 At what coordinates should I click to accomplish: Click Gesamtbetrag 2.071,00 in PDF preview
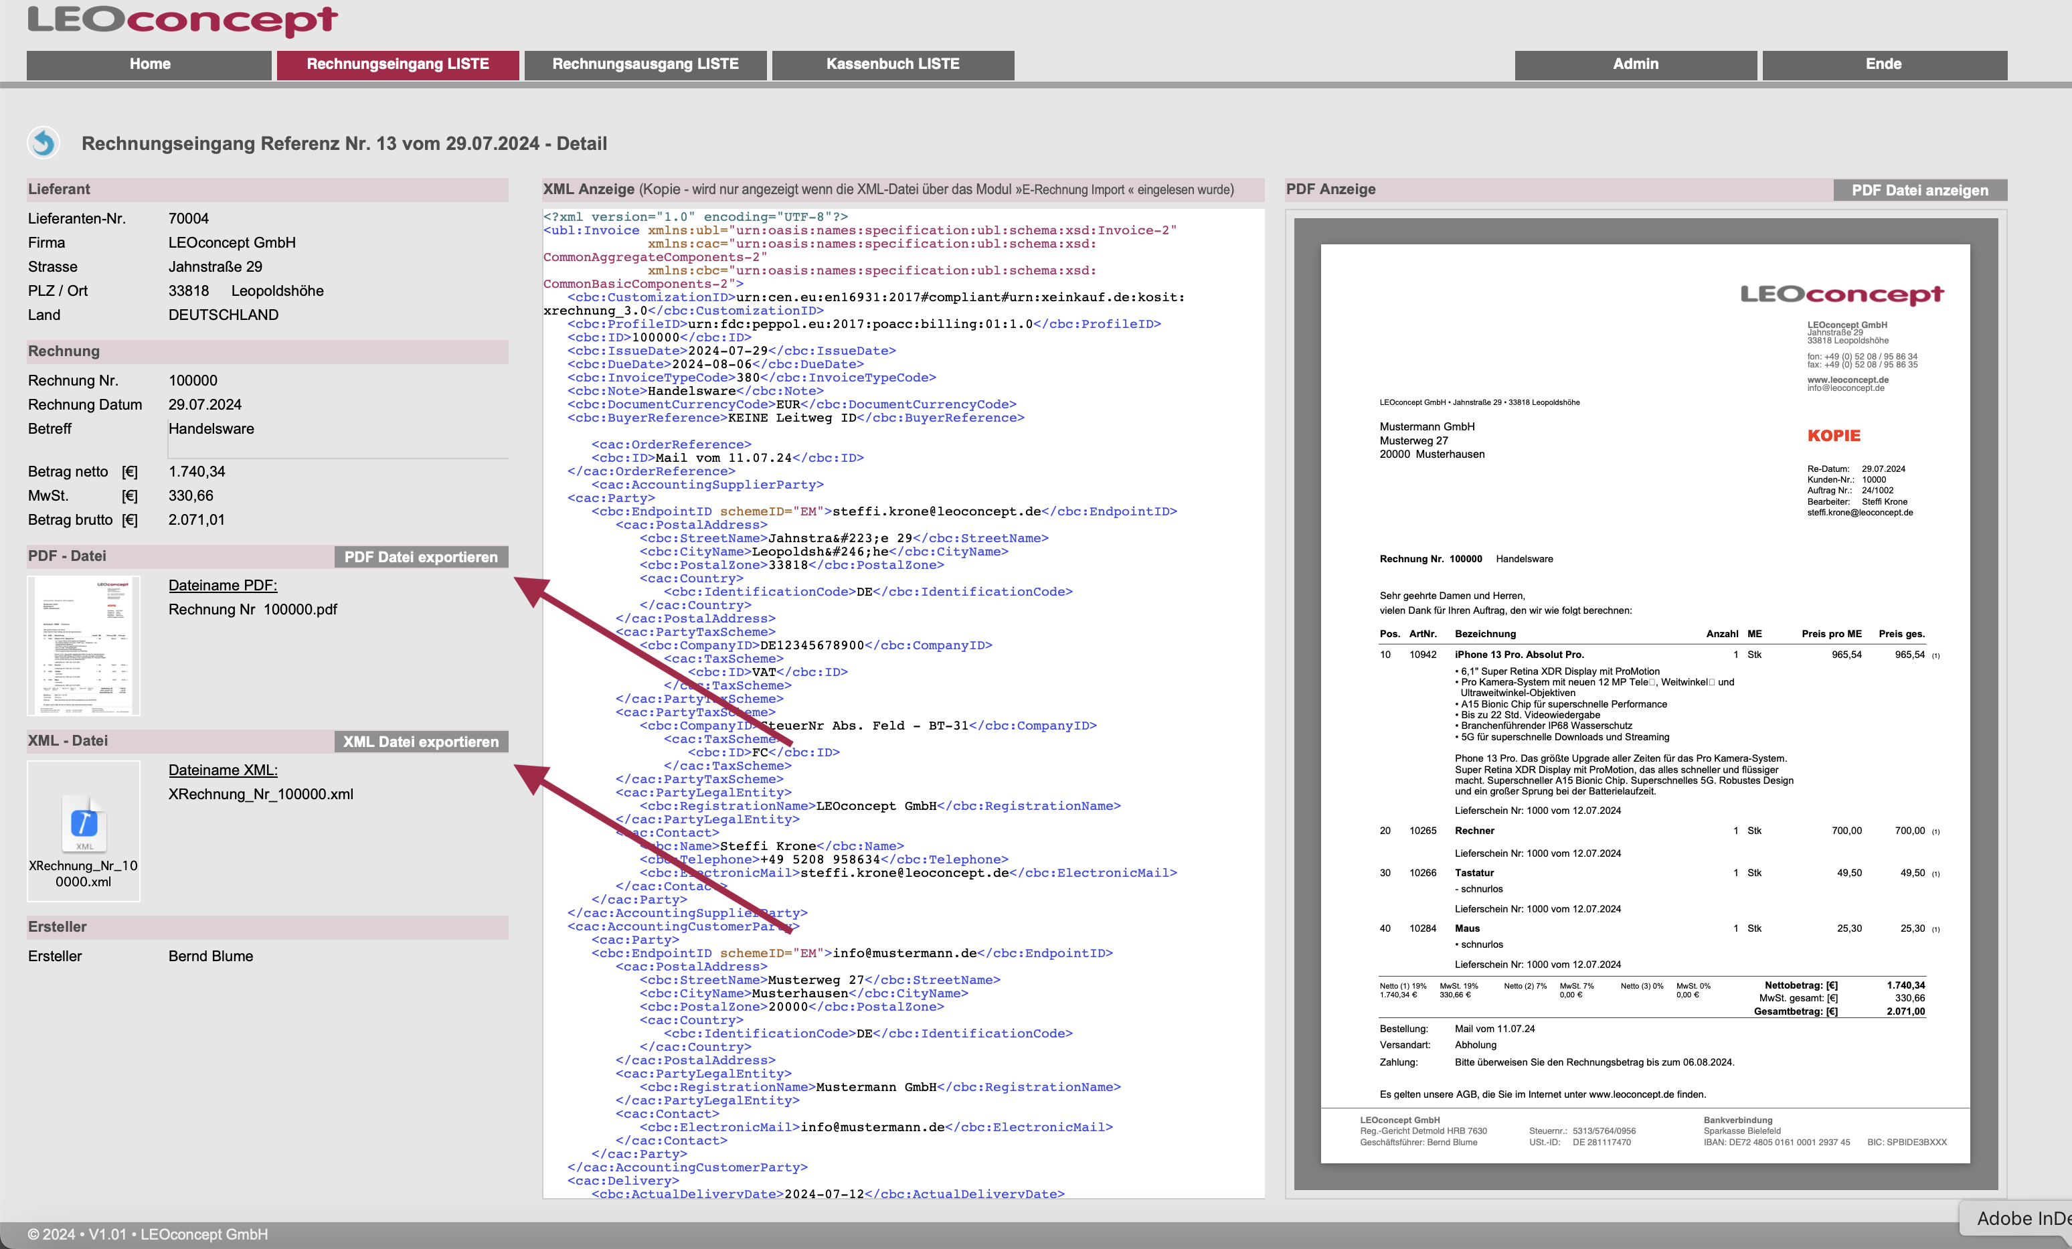(x=1839, y=1012)
